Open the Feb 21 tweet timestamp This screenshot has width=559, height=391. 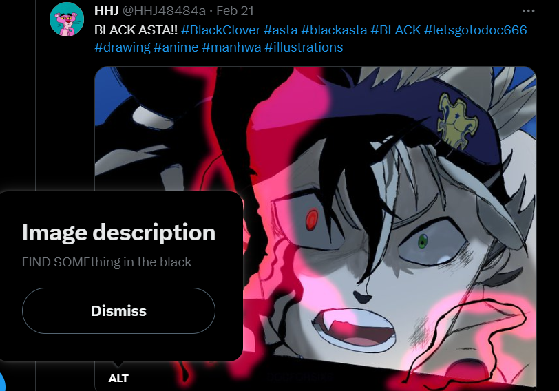coord(235,11)
